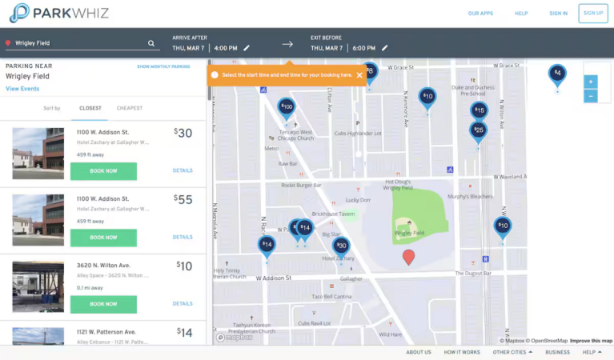Change exit time 6:00 PM
The height and width of the screenshot is (360, 614).
(363, 48)
